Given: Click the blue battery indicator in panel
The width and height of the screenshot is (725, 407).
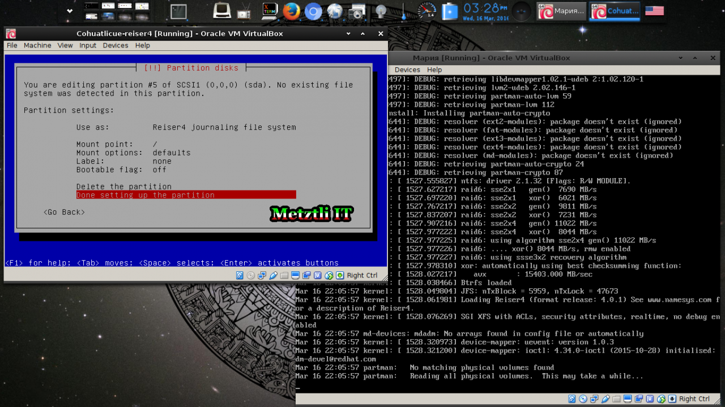Looking at the screenshot, I should pyautogui.click(x=450, y=11).
